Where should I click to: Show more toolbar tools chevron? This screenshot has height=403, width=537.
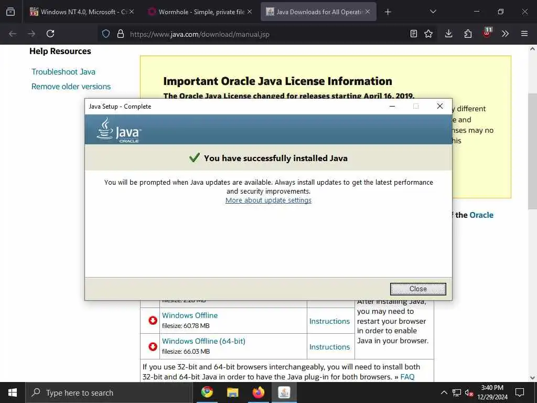(x=505, y=34)
